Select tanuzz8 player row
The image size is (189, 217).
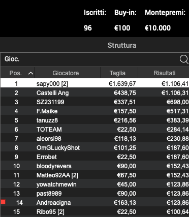[94, 120]
